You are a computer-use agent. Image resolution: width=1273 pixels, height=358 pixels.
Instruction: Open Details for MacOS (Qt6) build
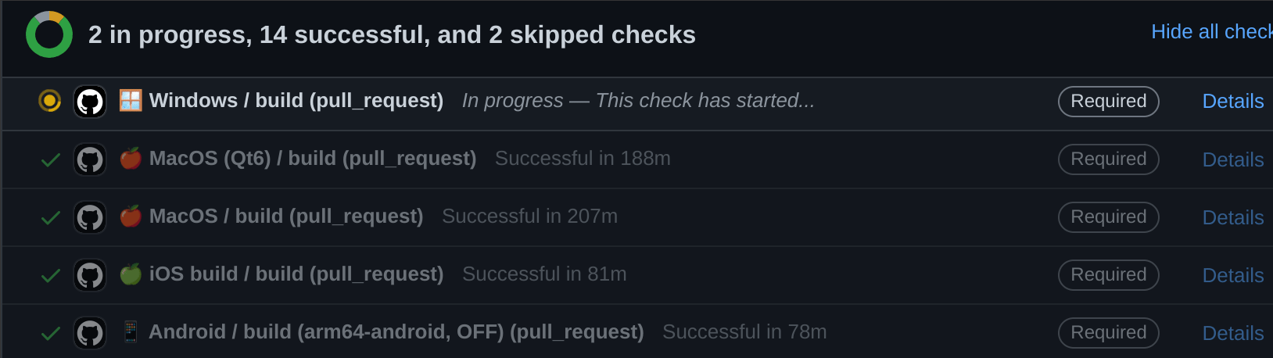tap(1232, 159)
